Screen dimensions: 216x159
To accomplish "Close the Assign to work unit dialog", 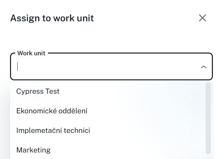I will tap(203, 18).
